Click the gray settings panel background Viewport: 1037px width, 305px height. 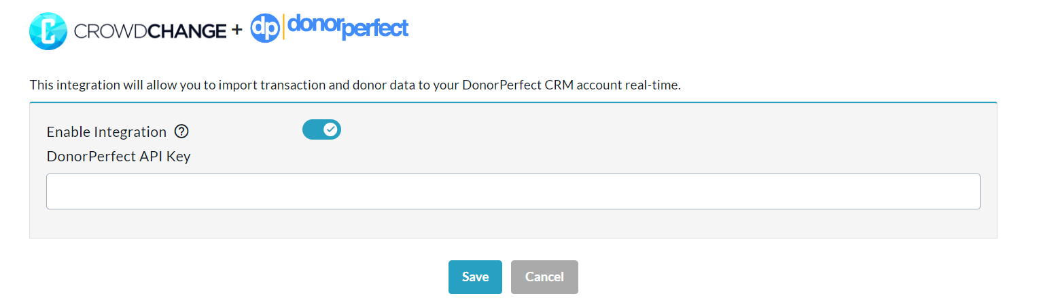612,136
